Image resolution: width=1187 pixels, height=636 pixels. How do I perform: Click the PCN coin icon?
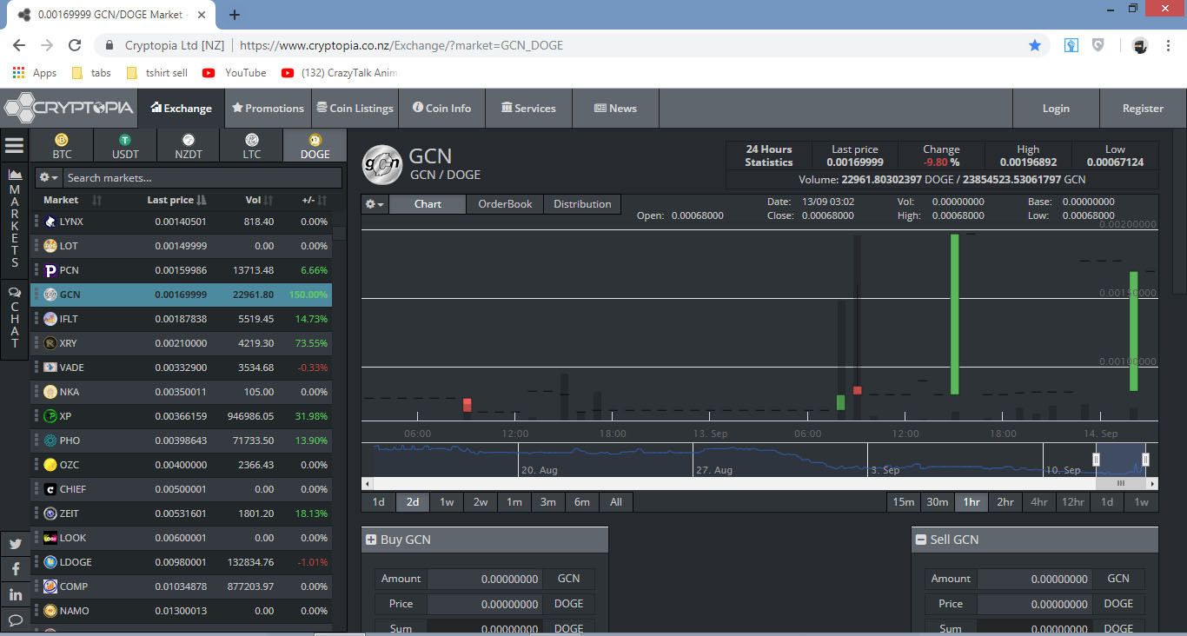[x=50, y=270]
